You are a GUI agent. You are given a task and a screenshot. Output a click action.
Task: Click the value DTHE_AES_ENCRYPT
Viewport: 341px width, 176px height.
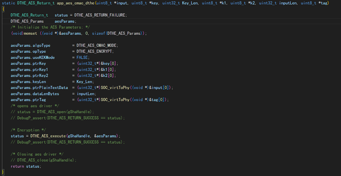point(94,51)
